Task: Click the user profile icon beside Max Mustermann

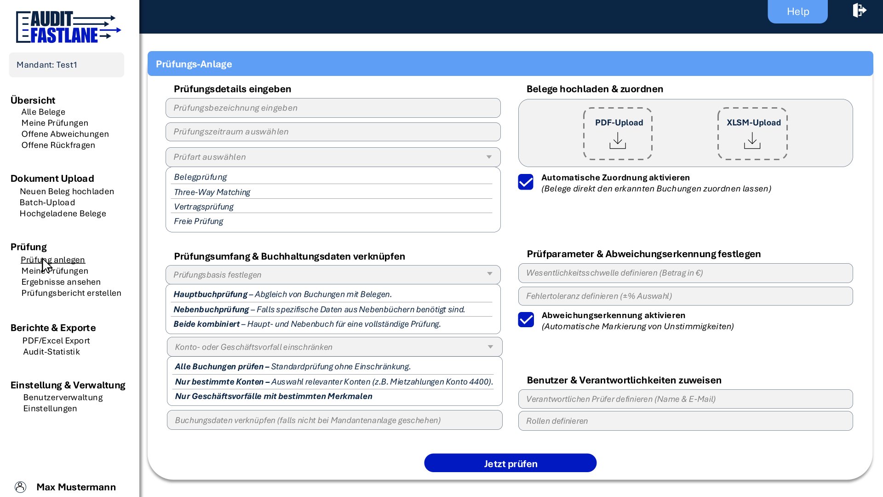Action: point(20,487)
